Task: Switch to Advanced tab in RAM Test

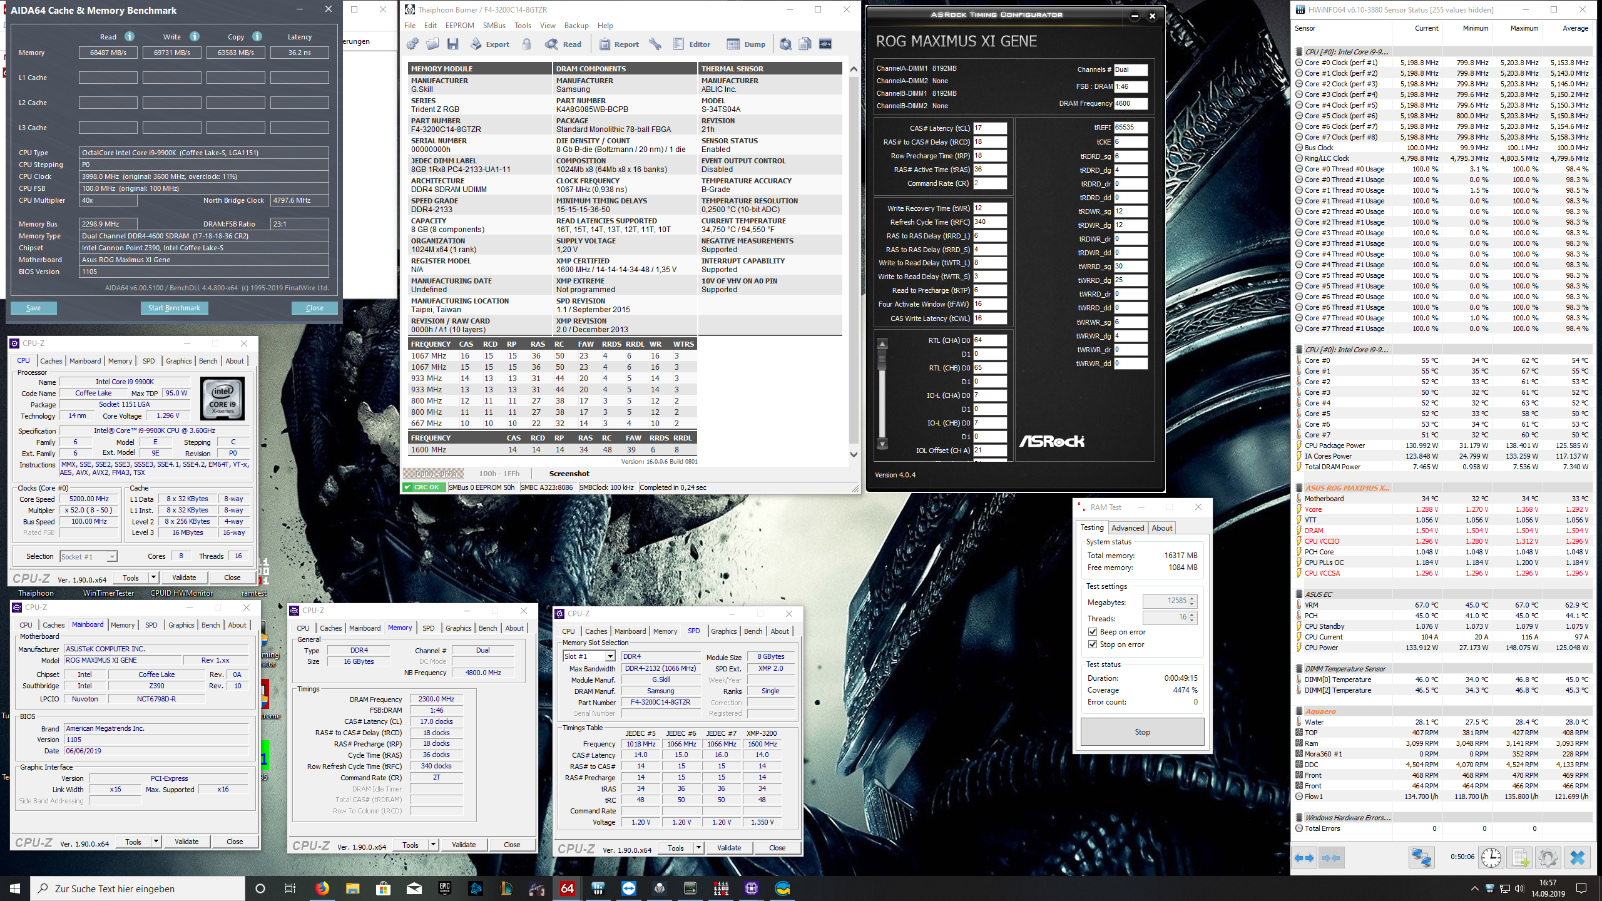Action: coord(1128,527)
